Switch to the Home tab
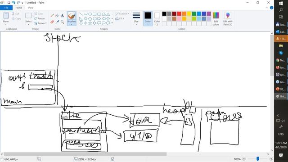 18,8
